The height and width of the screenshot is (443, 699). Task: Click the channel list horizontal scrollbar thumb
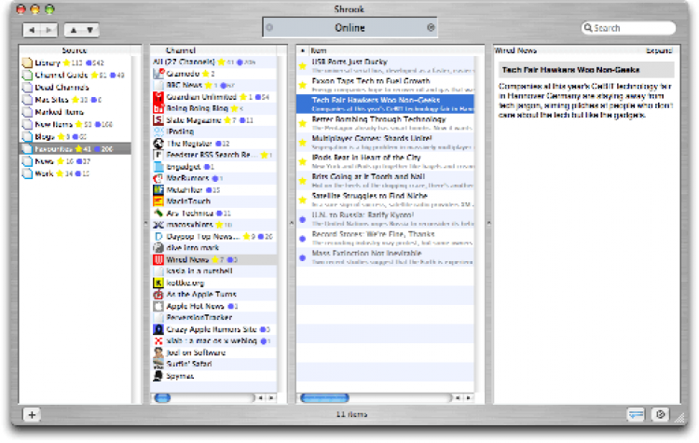coord(162,397)
